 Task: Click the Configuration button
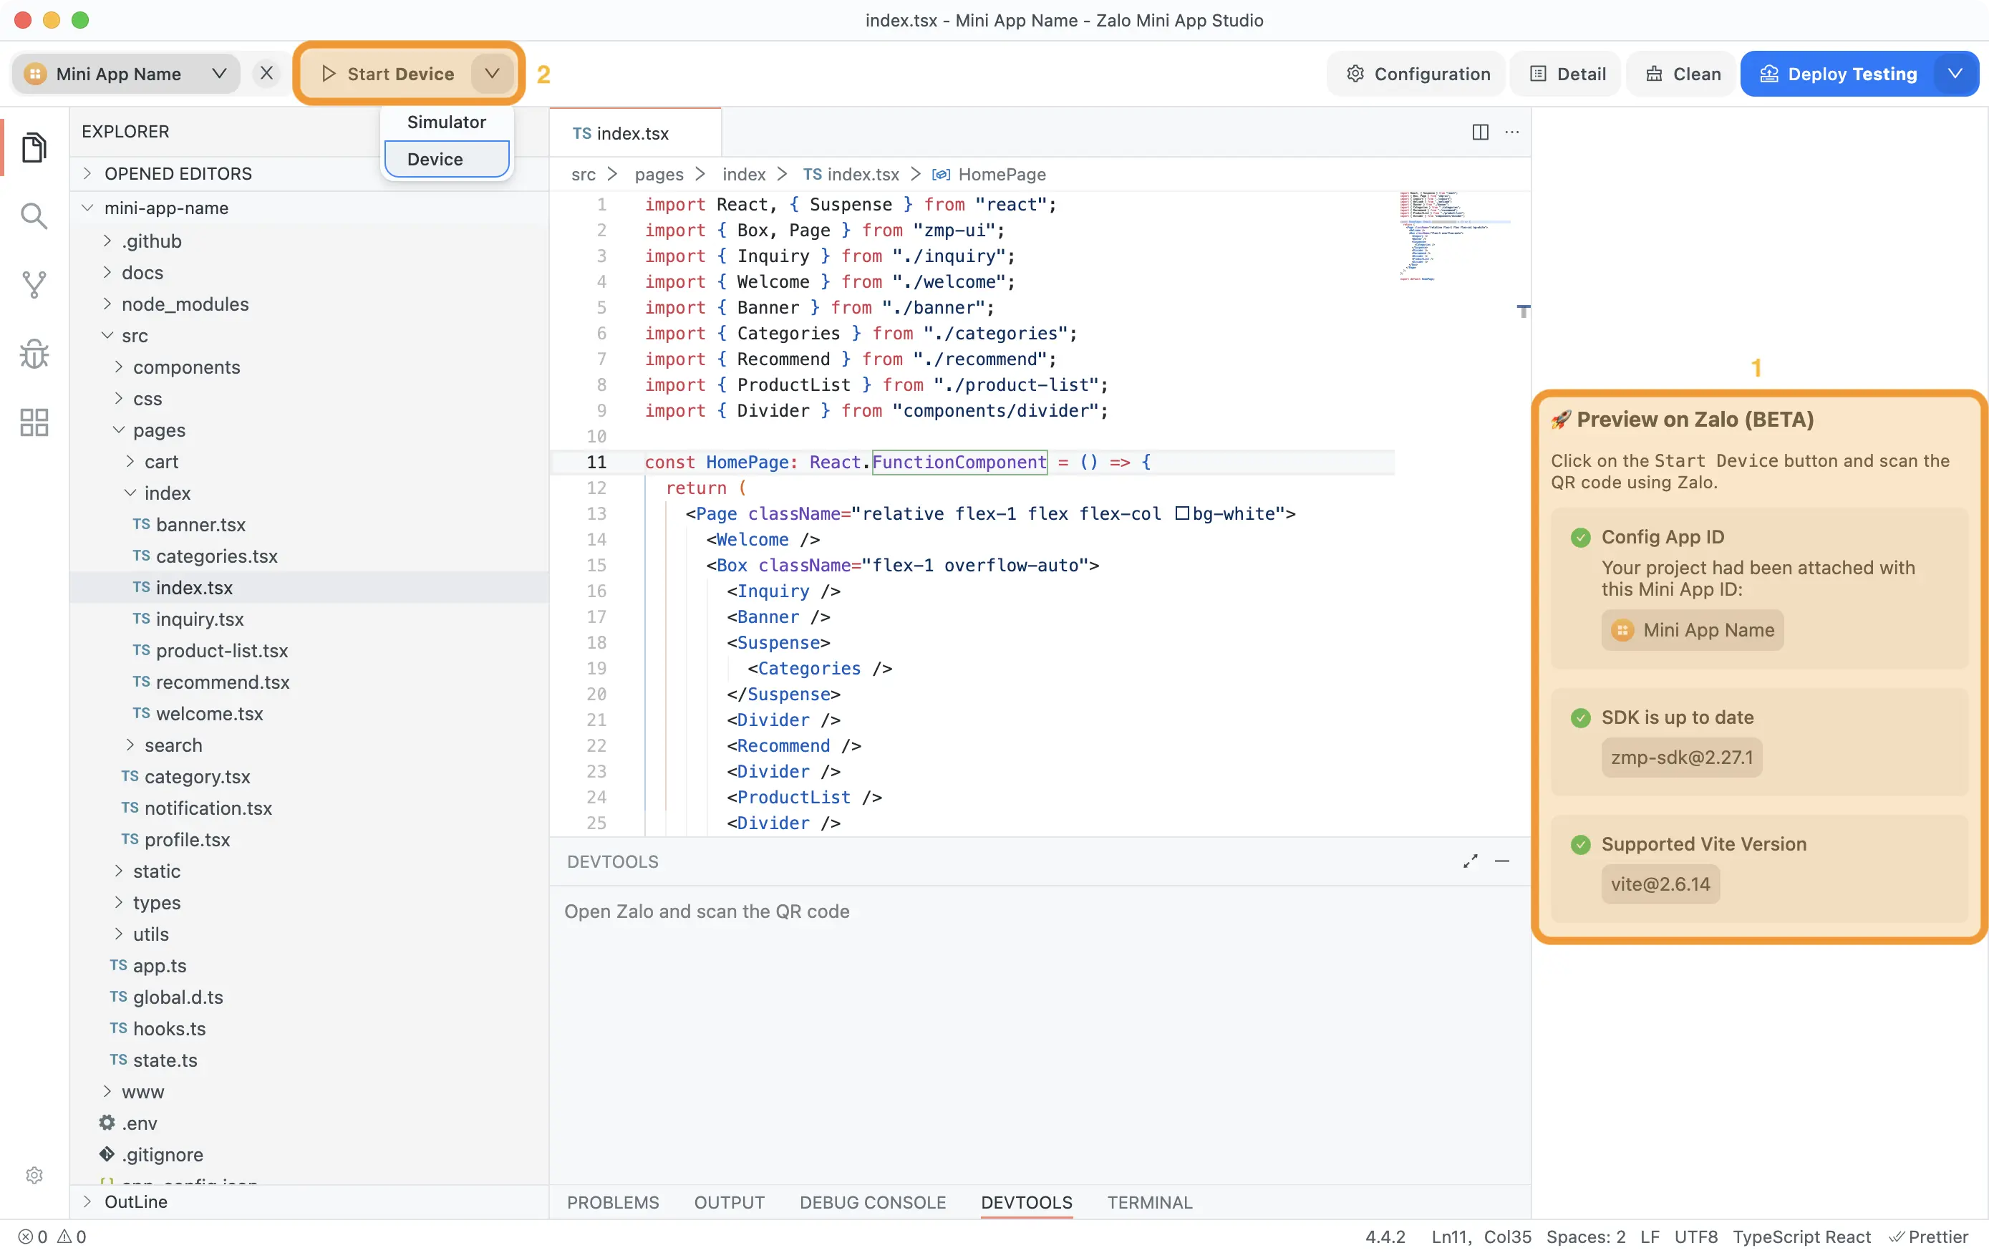tap(1418, 74)
